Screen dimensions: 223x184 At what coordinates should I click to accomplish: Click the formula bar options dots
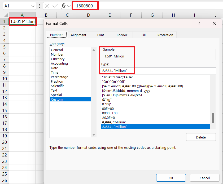pyautogui.click(x=40, y=6)
